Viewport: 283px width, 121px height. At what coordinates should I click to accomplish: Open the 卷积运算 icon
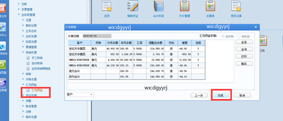pyautogui.click(x=236, y=6)
